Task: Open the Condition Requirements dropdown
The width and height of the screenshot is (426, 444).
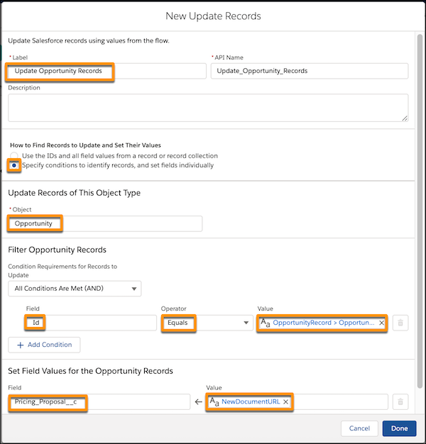Action: (x=75, y=289)
